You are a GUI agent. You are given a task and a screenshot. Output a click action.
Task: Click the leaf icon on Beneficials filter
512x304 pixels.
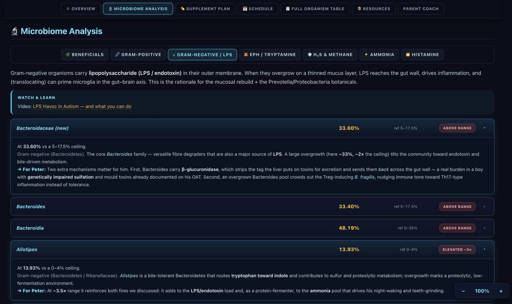click(68, 55)
